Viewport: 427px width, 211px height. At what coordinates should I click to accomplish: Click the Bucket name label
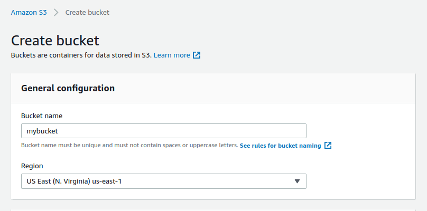pyautogui.click(x=42, y=116)
